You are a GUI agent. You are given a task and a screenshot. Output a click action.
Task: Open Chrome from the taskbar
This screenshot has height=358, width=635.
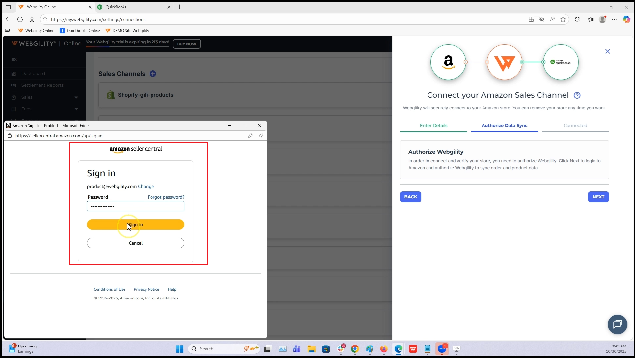pyautogui.click(x=355, y=349)
